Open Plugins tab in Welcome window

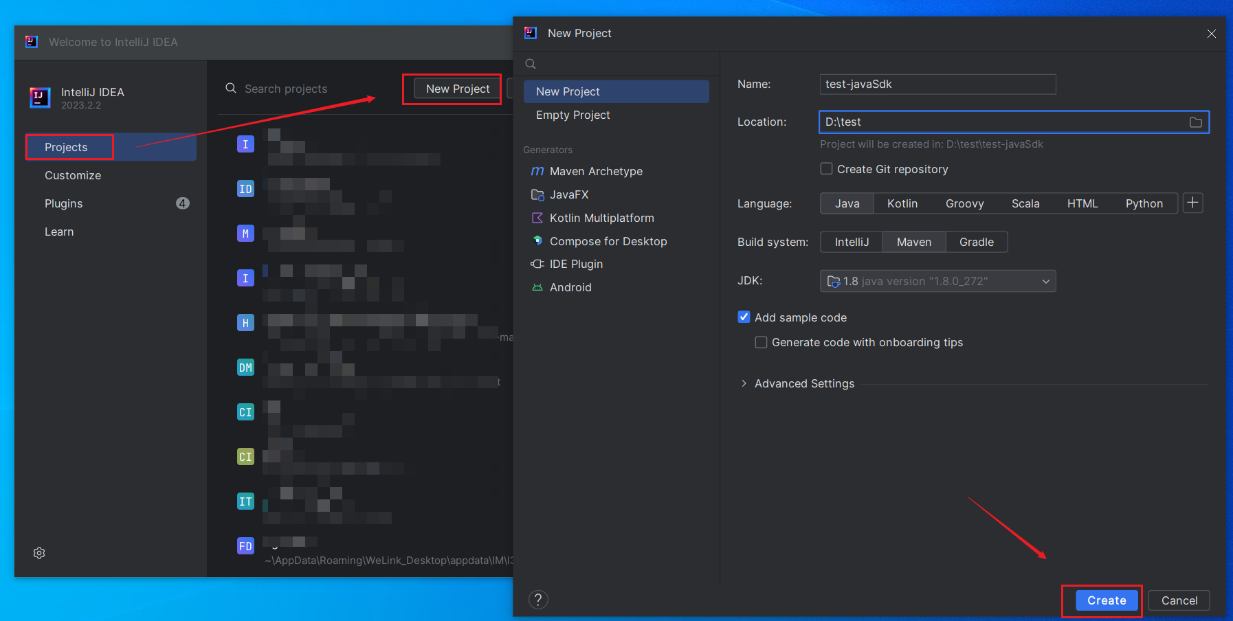(x=111, y=203)
